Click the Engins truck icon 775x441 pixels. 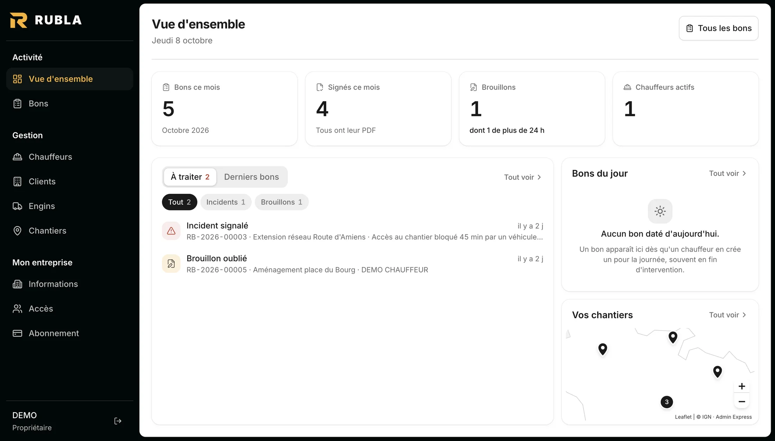[x=17, y=206]
